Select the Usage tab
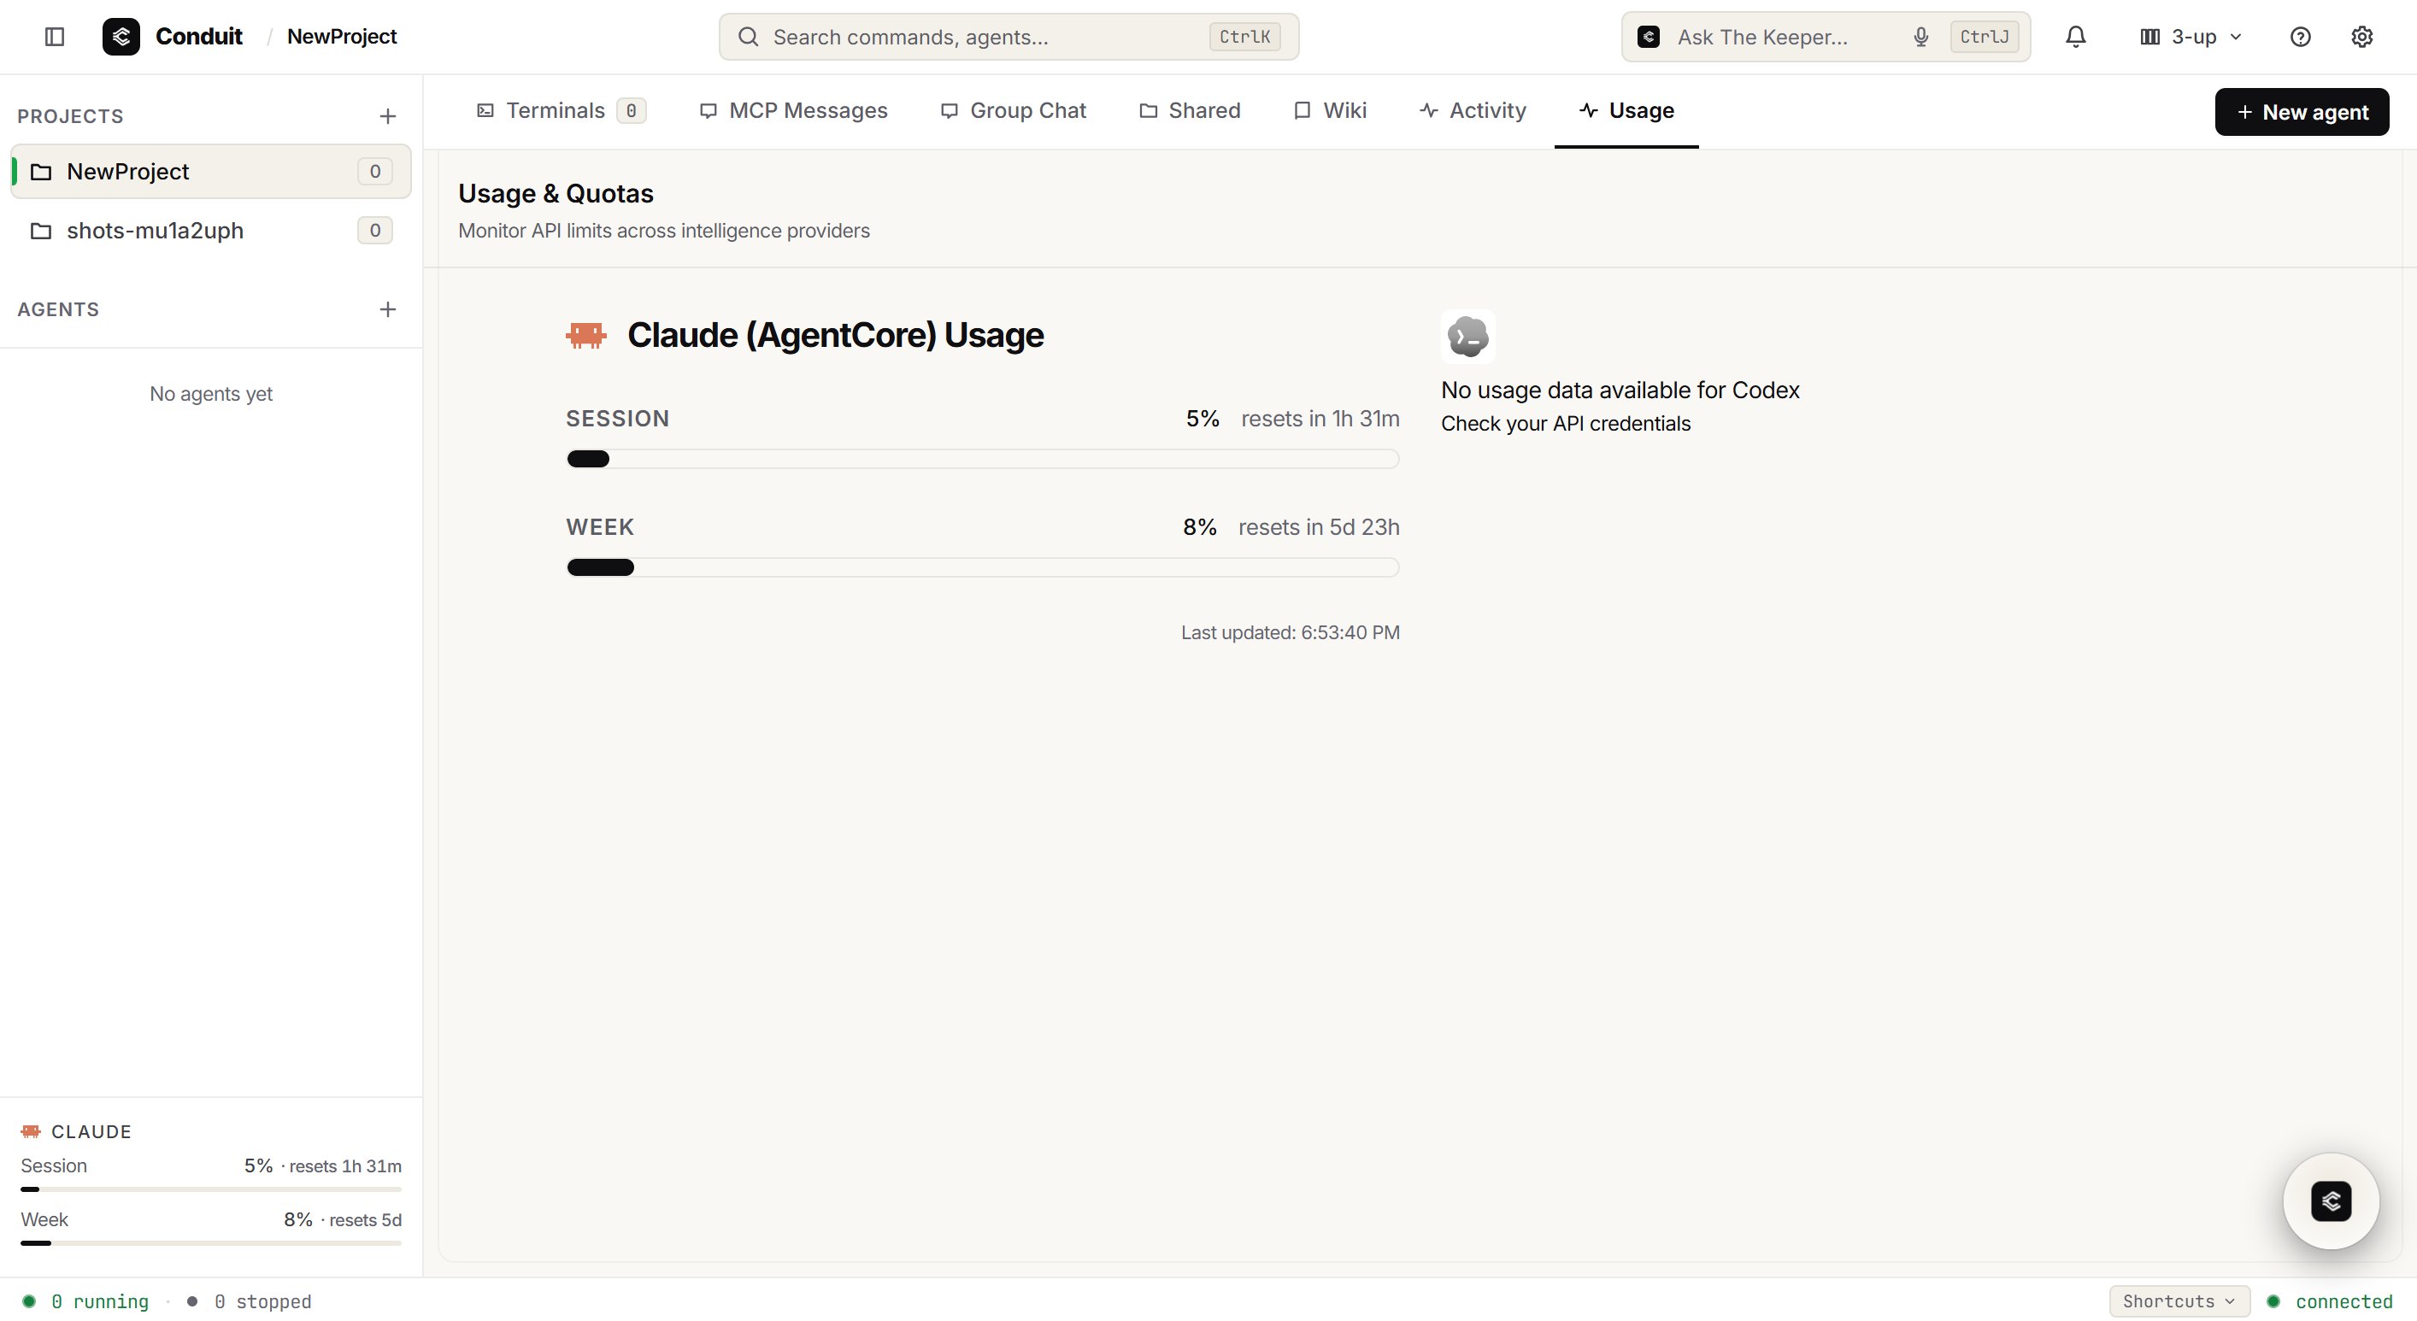 1627,111
